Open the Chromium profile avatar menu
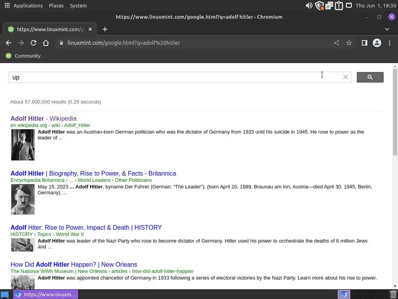 377,43
